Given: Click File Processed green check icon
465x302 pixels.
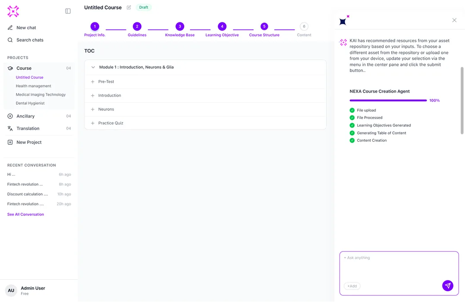Looking at the screenshot, I should coord(352,118).
